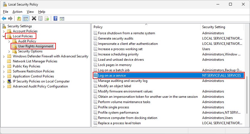250x134 pixels.
Task: Expand Windows Defender Firewall with Advanced Security
Action: (x=4, y=57)
